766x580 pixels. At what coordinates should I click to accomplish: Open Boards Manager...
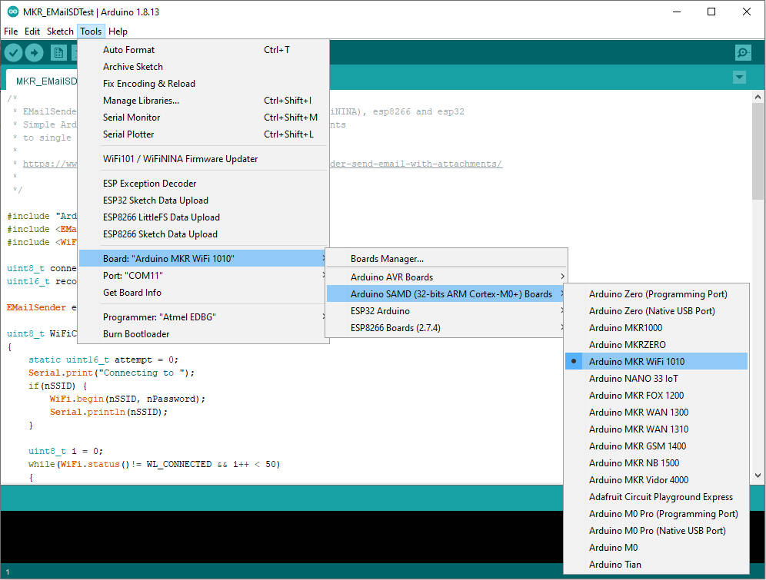(446, 259)
